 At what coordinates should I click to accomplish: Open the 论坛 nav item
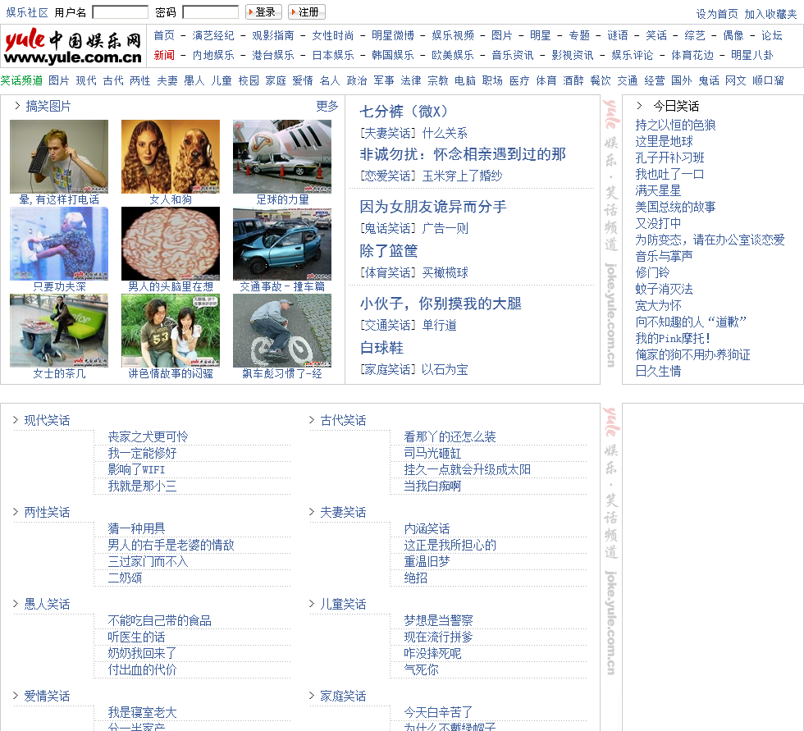(772, 35)
